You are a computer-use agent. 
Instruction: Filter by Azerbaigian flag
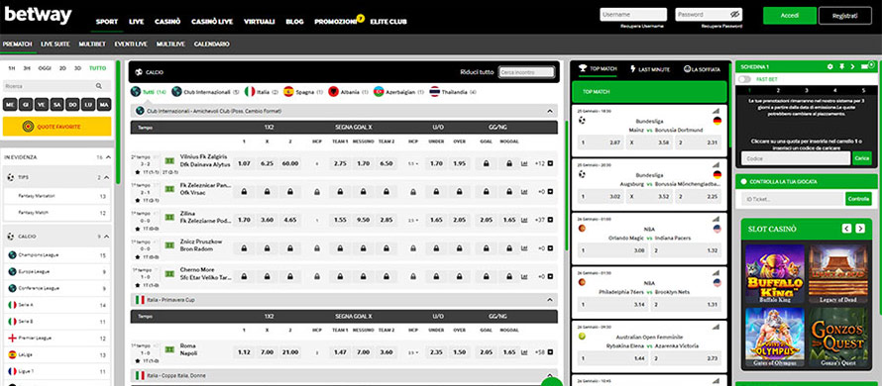point(379,92)
